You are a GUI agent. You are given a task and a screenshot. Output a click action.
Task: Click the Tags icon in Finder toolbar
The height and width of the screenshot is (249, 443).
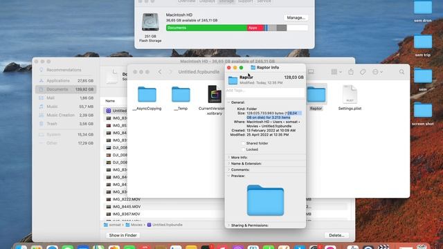click(363, 72)
